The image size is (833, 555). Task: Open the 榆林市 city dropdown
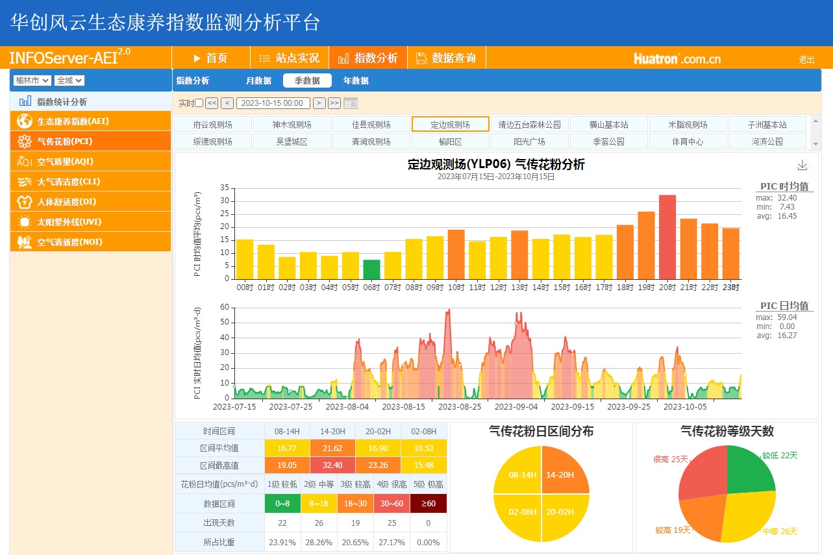point(32,80)
